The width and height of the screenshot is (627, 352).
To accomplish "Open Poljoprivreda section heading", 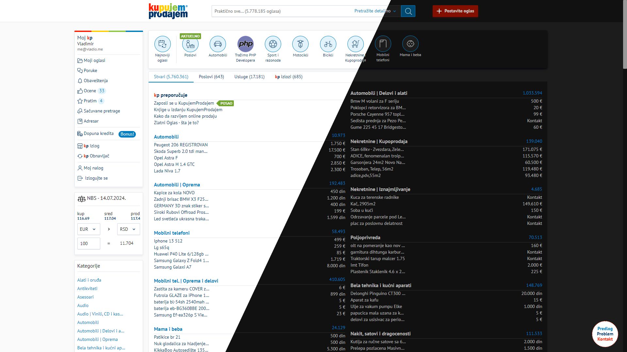I will pyautogui.click(x=365, y=238).
